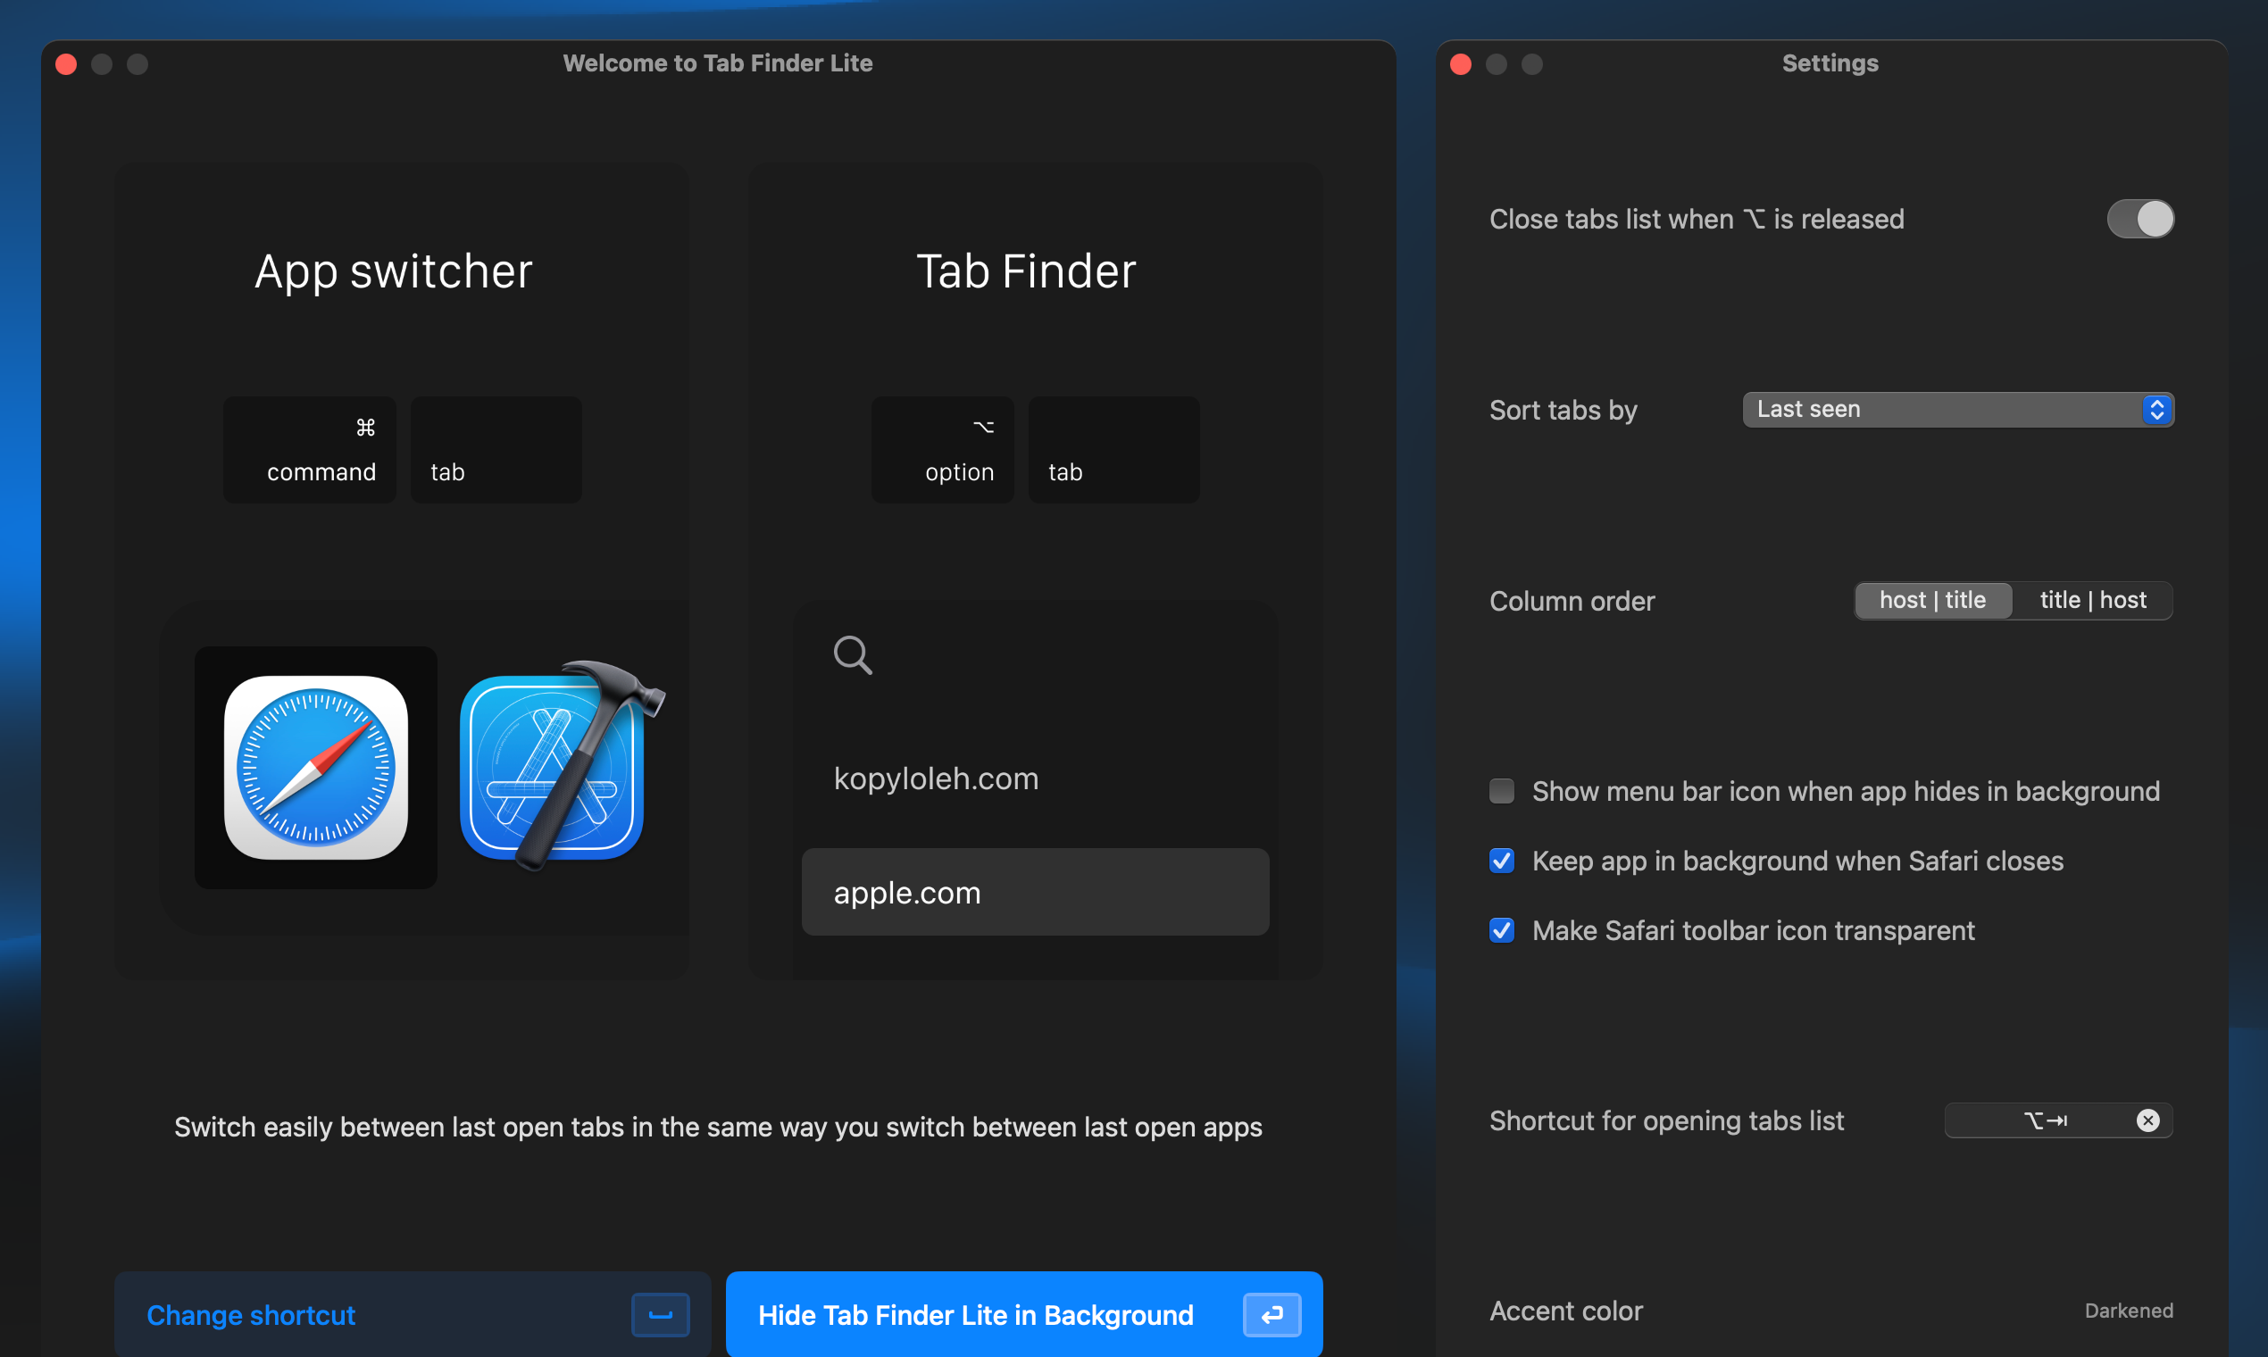Click the option key tile
The height and width of the screenshot is (1357, 2268).
pos(943,450)
